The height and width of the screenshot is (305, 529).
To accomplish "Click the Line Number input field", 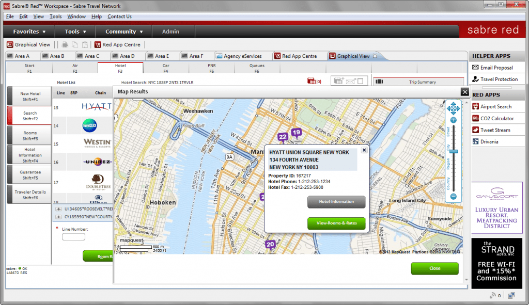I will [73, 237].
